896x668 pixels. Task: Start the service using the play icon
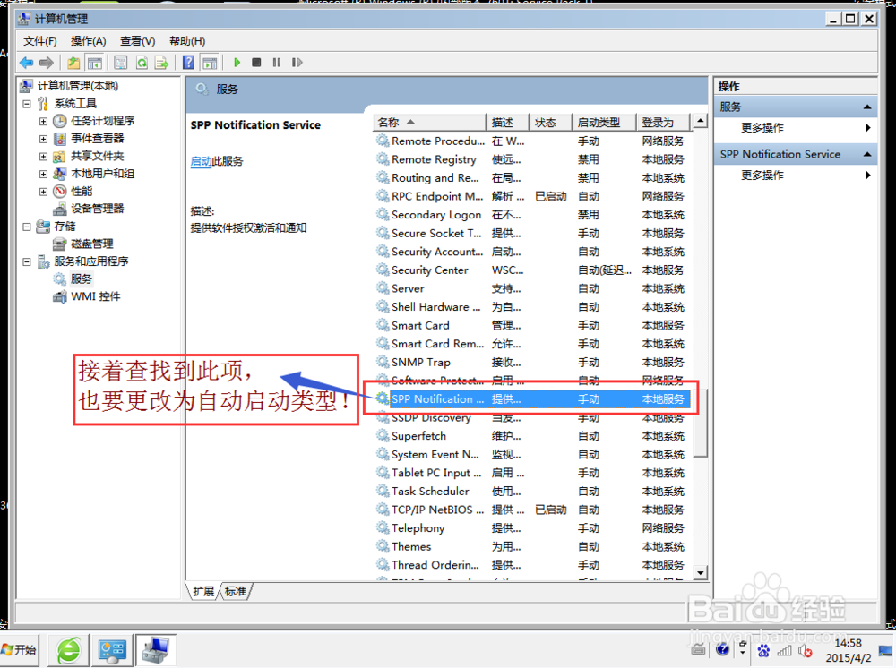pos(237,62)
